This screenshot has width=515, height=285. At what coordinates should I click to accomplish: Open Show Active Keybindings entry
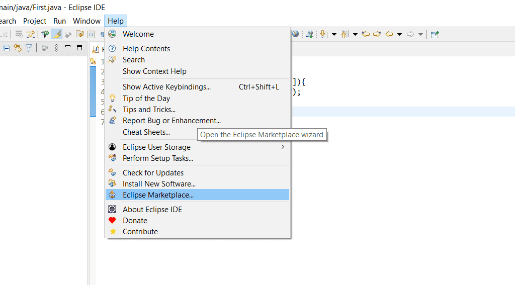[x=197, y=87]
